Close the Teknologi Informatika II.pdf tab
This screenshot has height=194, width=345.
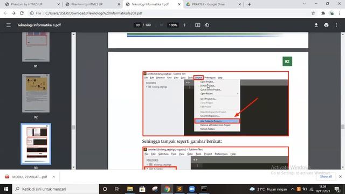[x=179, y=4]
